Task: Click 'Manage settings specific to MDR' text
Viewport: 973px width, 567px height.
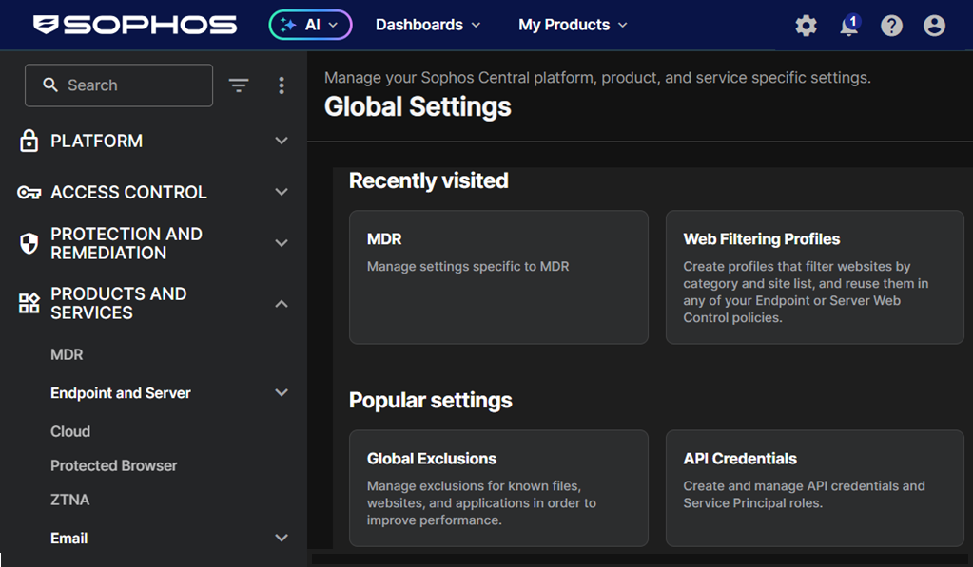Action: click(x=468, y=267)
